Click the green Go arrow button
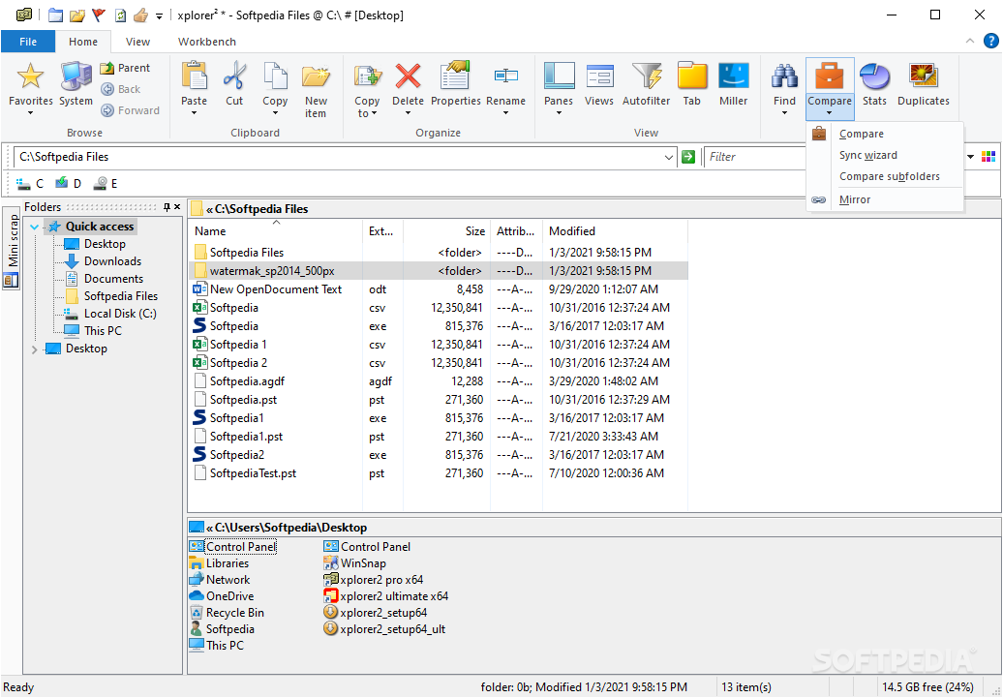1003x698 pixels. pos(688,157)
